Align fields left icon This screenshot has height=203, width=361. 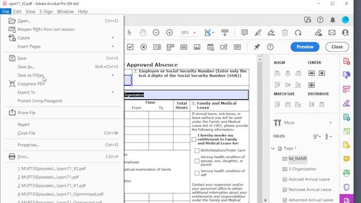(278, 73)
